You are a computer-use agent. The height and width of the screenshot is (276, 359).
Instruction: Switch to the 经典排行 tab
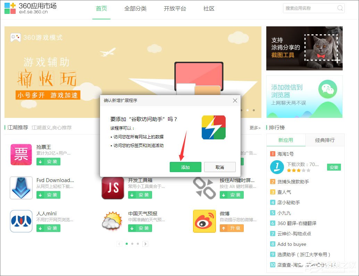[x=325, y=140]
